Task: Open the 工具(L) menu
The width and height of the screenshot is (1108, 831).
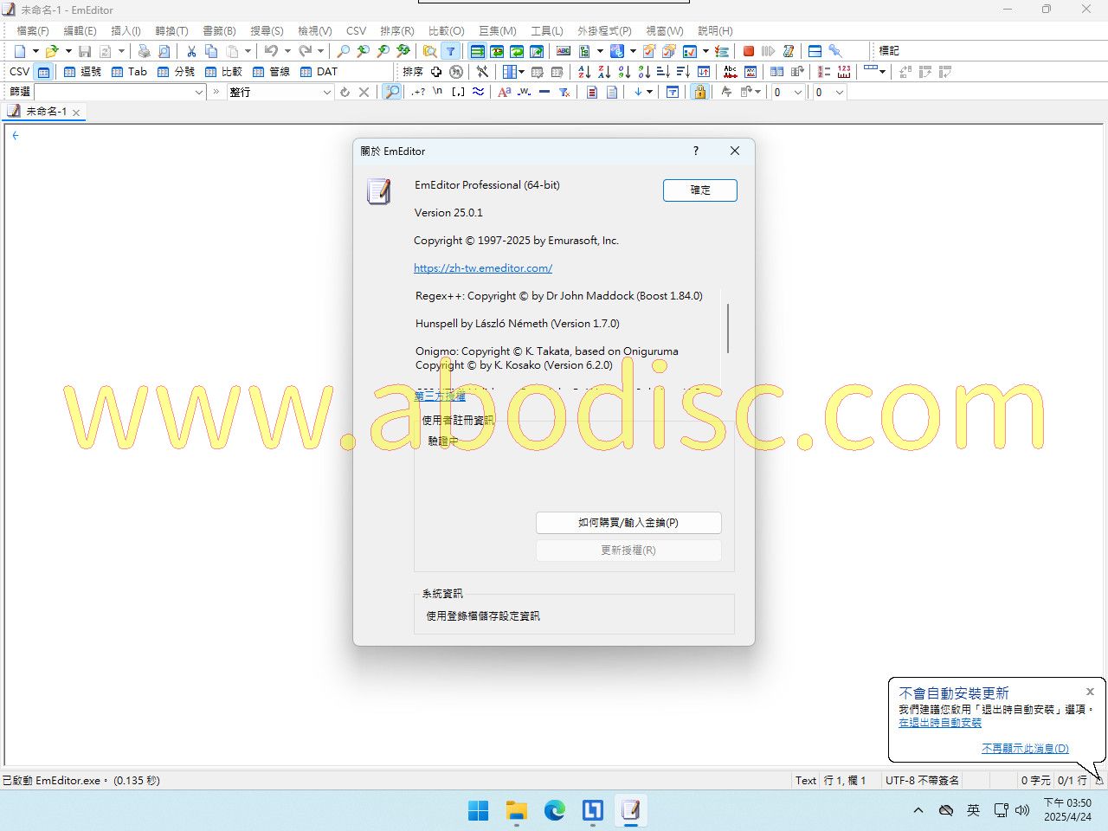Action: click(x=547, y=30)
